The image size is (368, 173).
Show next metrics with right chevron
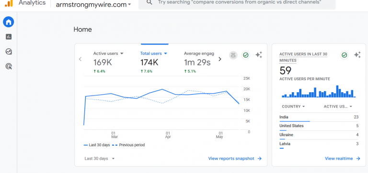tap(220, 59)
